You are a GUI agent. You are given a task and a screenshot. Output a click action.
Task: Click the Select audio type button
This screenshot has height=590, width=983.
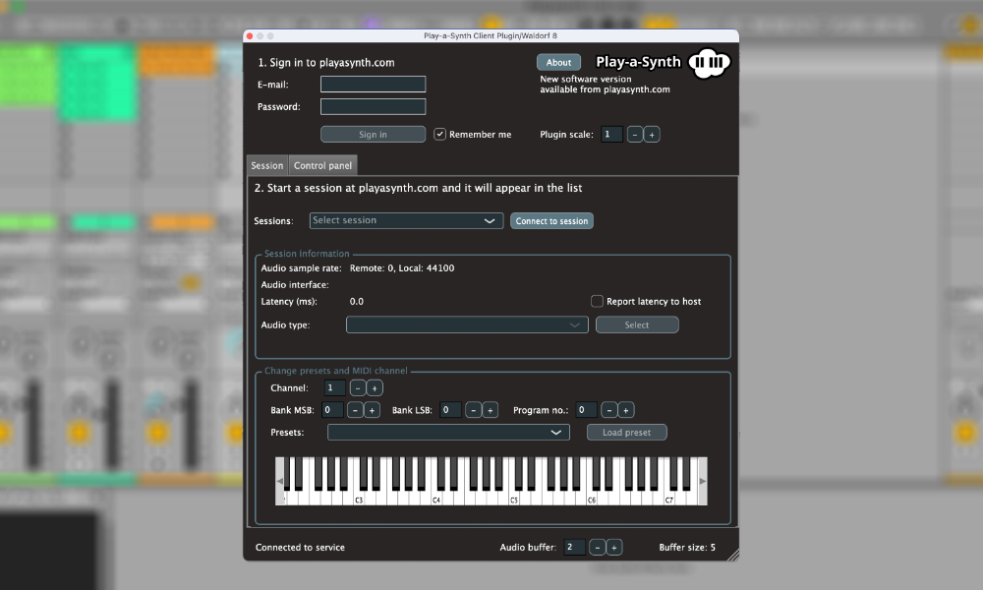click(637, 324)
